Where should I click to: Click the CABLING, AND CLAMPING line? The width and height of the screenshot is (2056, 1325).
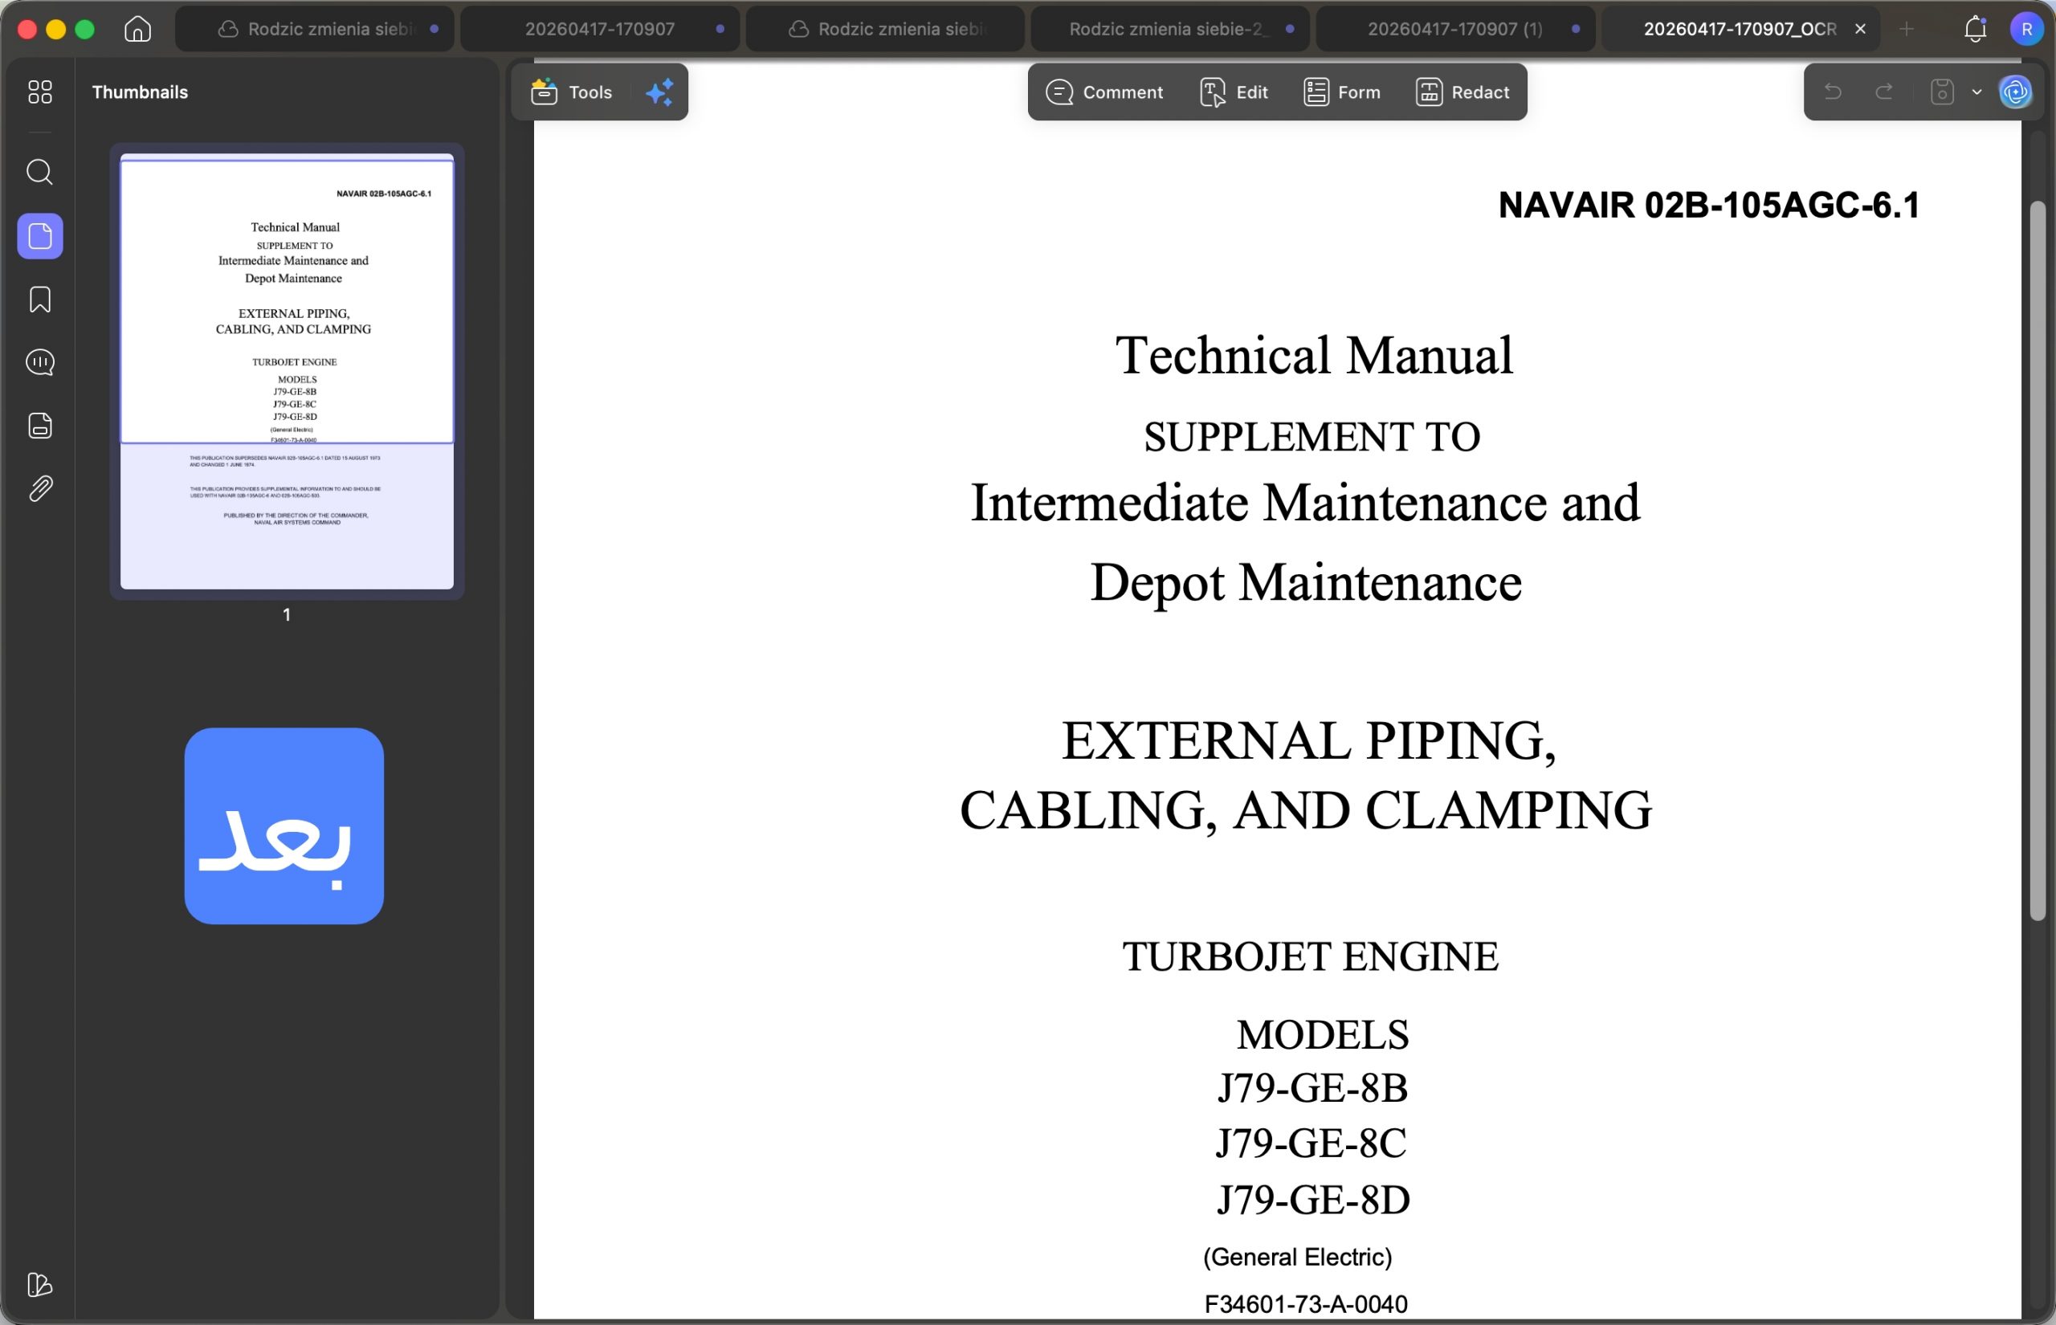pyautogui.click(x=1306, y=809)
